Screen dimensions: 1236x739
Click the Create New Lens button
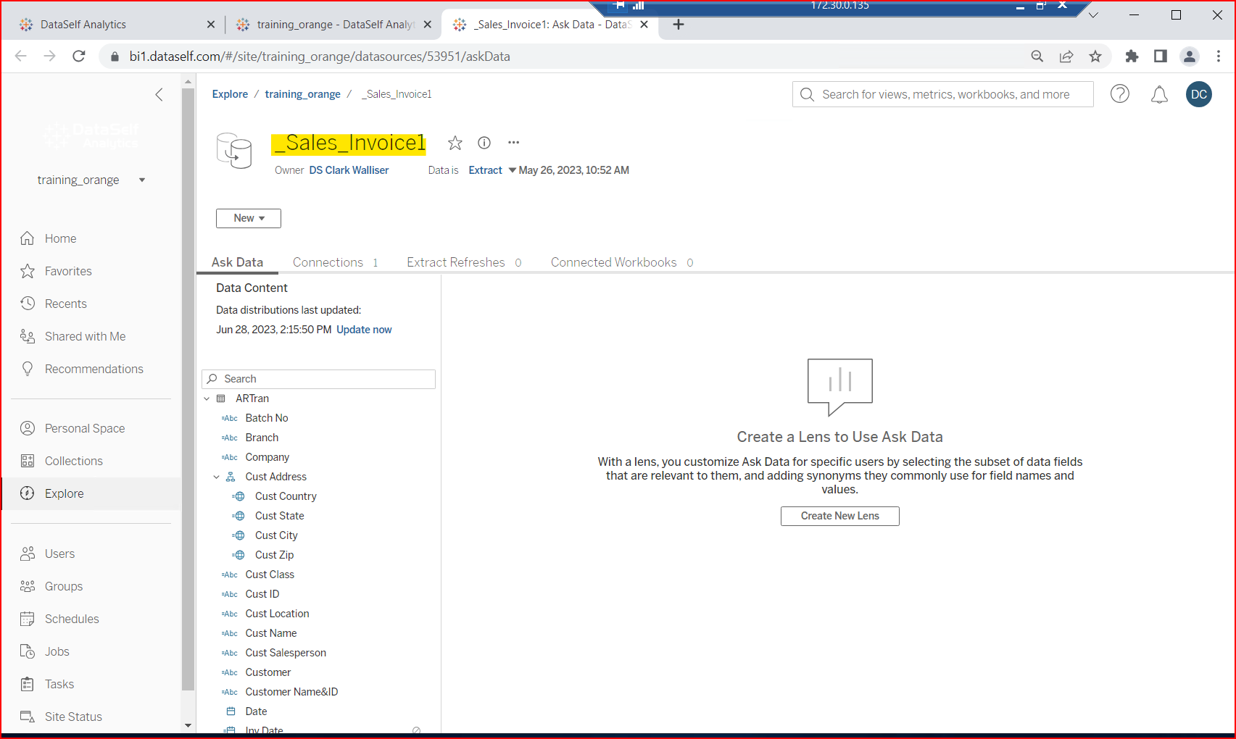point(839,516)
